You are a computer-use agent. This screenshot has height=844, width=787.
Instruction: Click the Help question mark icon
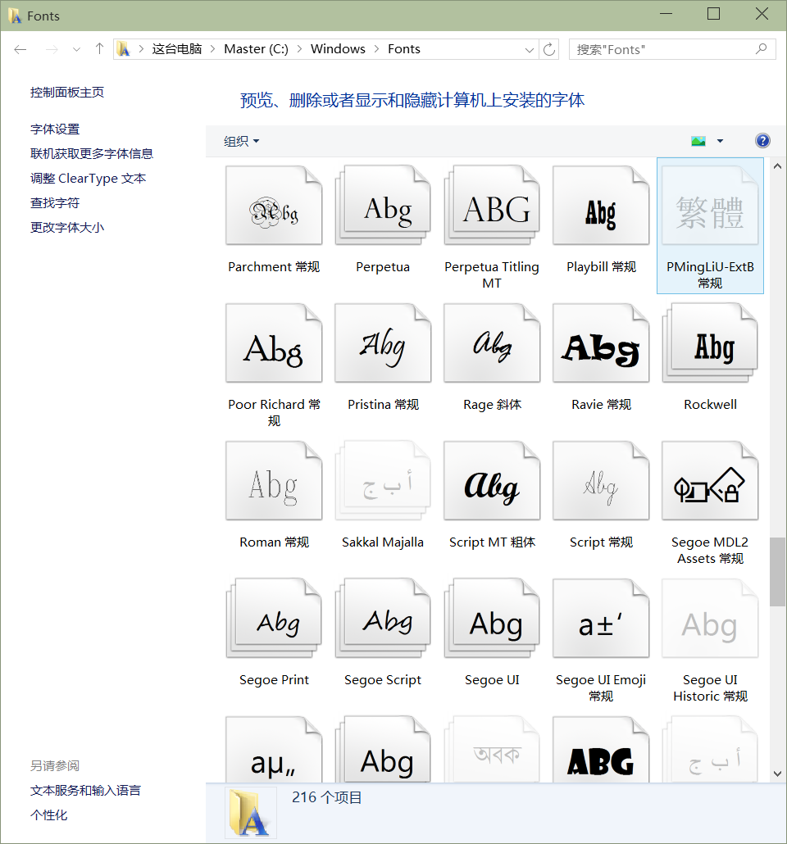[762, 140]
